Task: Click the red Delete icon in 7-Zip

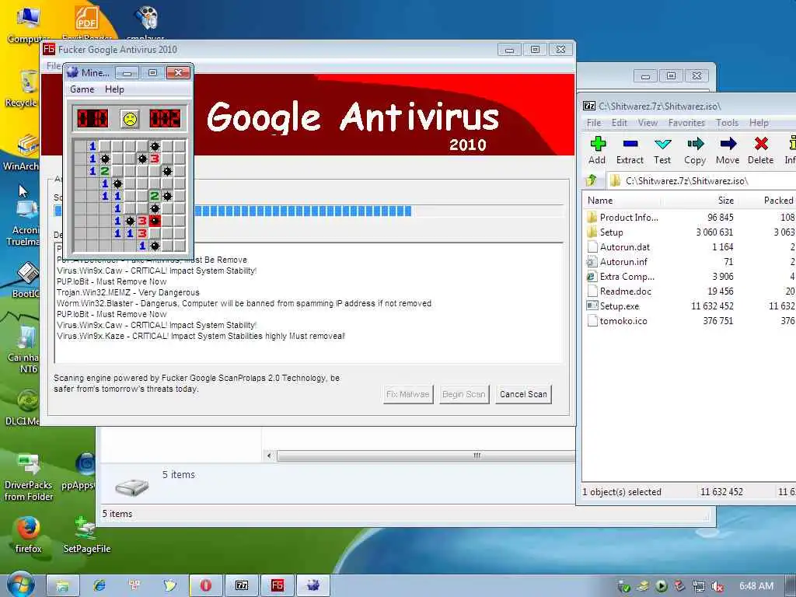Action: coord(760,150)
